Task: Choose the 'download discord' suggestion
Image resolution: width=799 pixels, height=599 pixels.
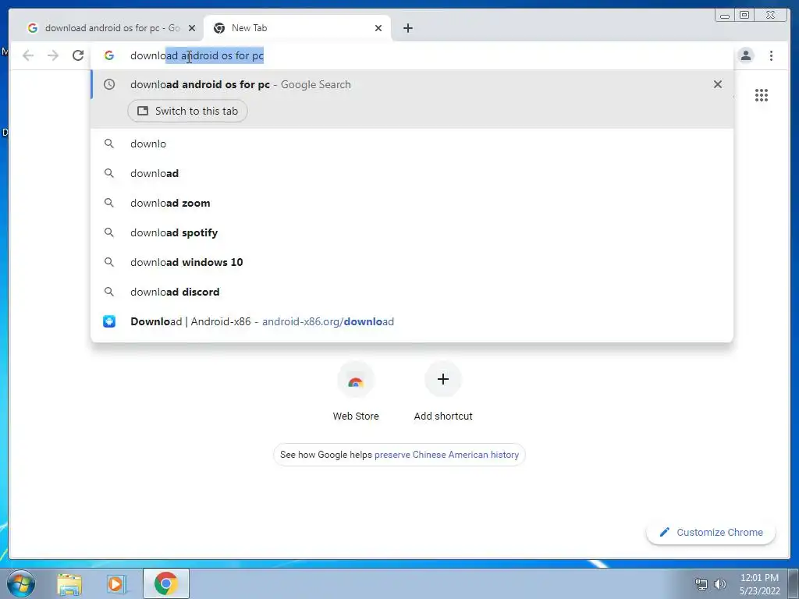Action: pos(412,292)
